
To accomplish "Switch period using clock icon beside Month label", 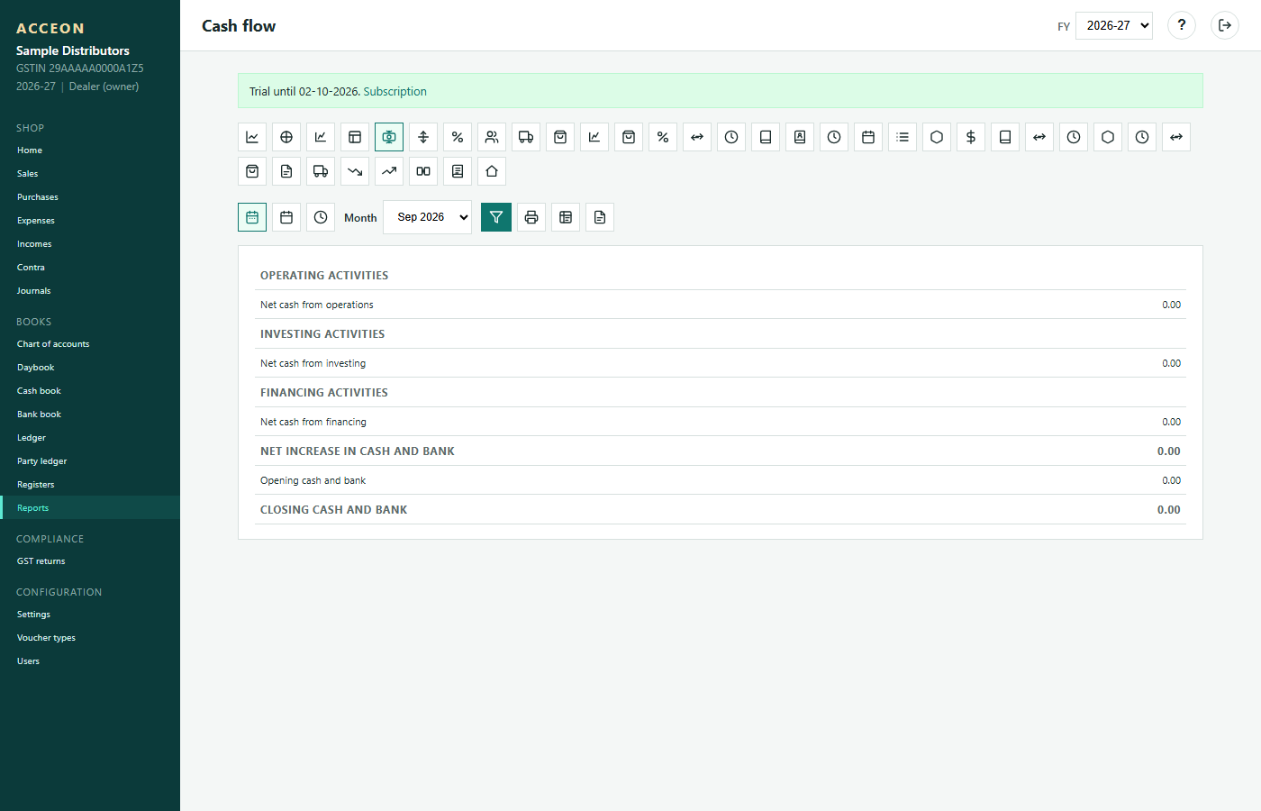I will pos(321,217).
